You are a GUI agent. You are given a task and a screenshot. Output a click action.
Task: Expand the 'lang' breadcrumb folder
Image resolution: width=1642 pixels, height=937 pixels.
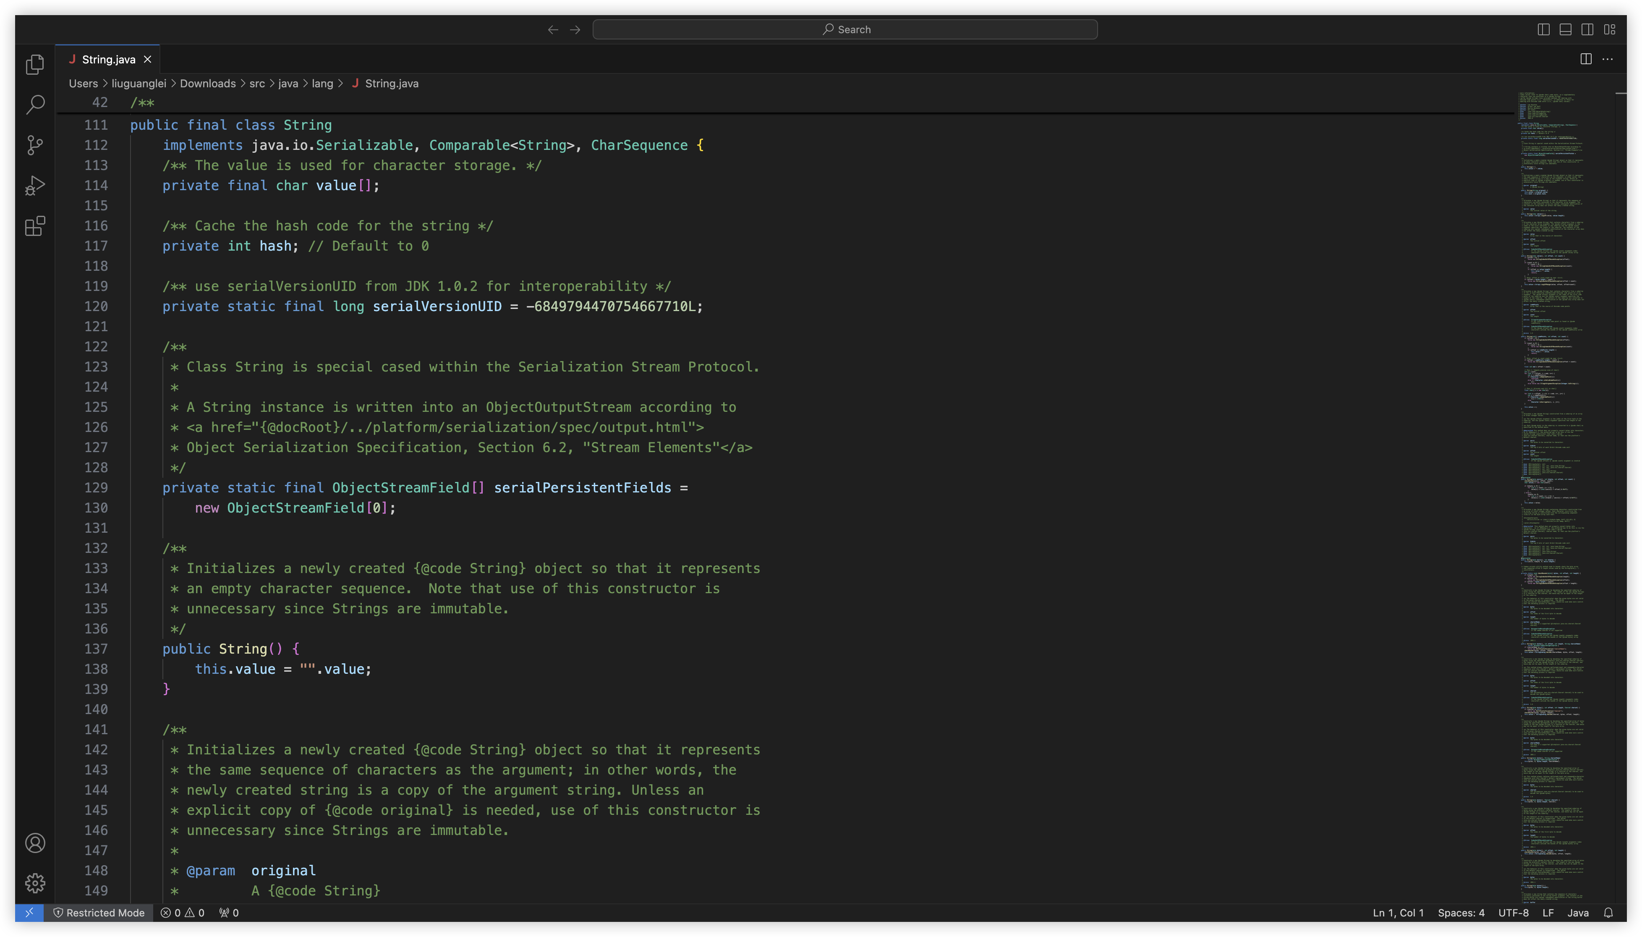pyautogui.click(x=322, y=84)
